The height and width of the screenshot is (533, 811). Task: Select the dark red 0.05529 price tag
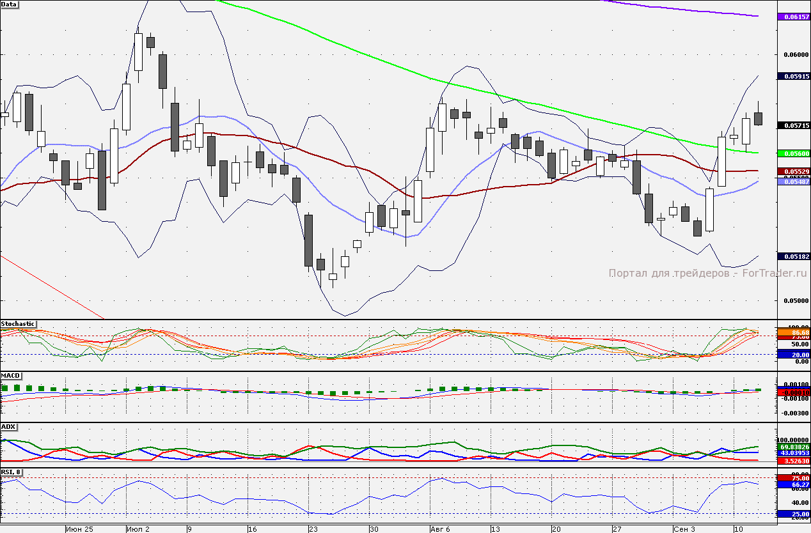[793, 171]
